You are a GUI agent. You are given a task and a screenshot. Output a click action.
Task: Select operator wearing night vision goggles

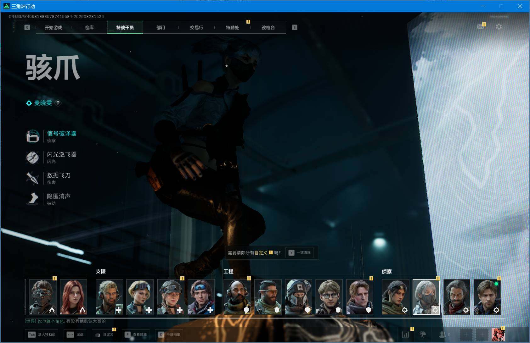43,297
